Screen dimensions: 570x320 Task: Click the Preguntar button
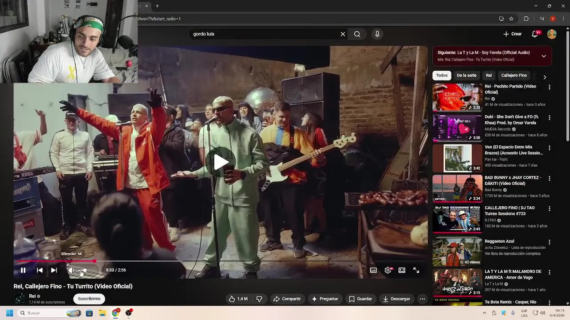[325, 299]
